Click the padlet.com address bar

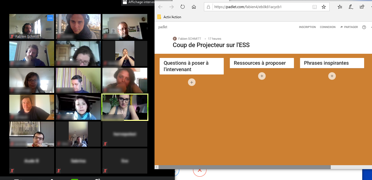261,7
